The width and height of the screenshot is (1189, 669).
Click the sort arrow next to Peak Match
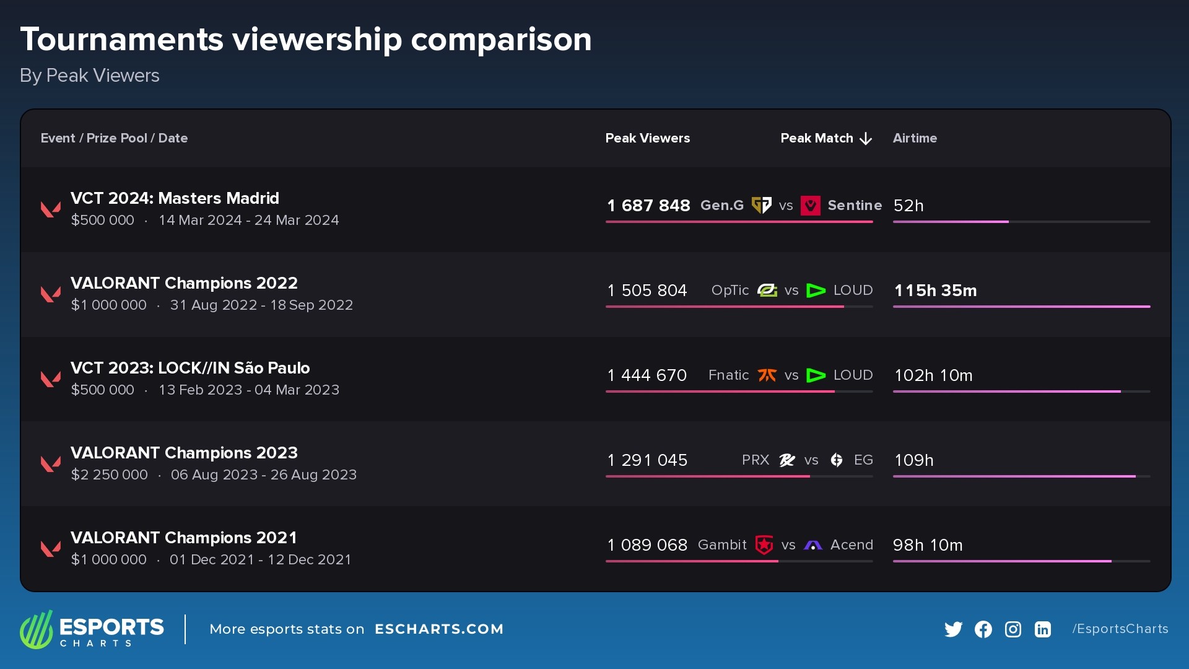(865, 139)
